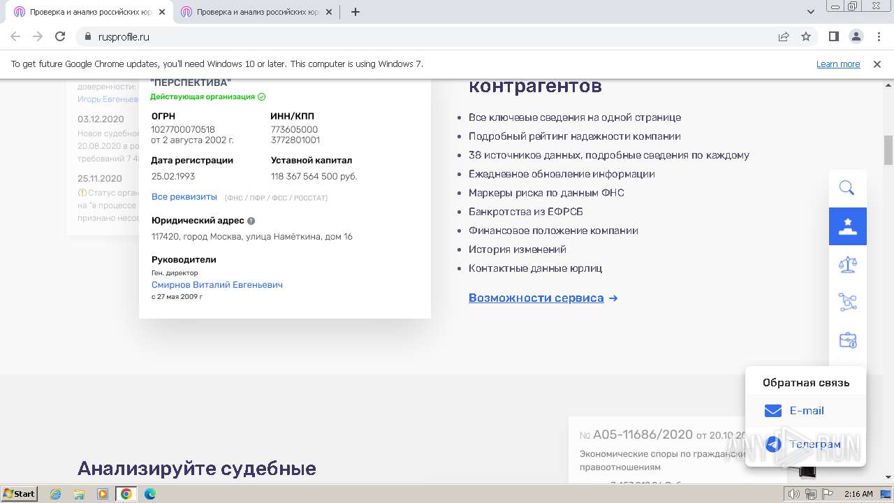Click the registration date 25.02.1993

point(173,176)
